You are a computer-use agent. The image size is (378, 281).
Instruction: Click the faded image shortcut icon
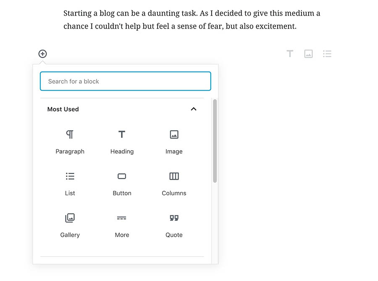pyautogui.click(x=308, y=53)
